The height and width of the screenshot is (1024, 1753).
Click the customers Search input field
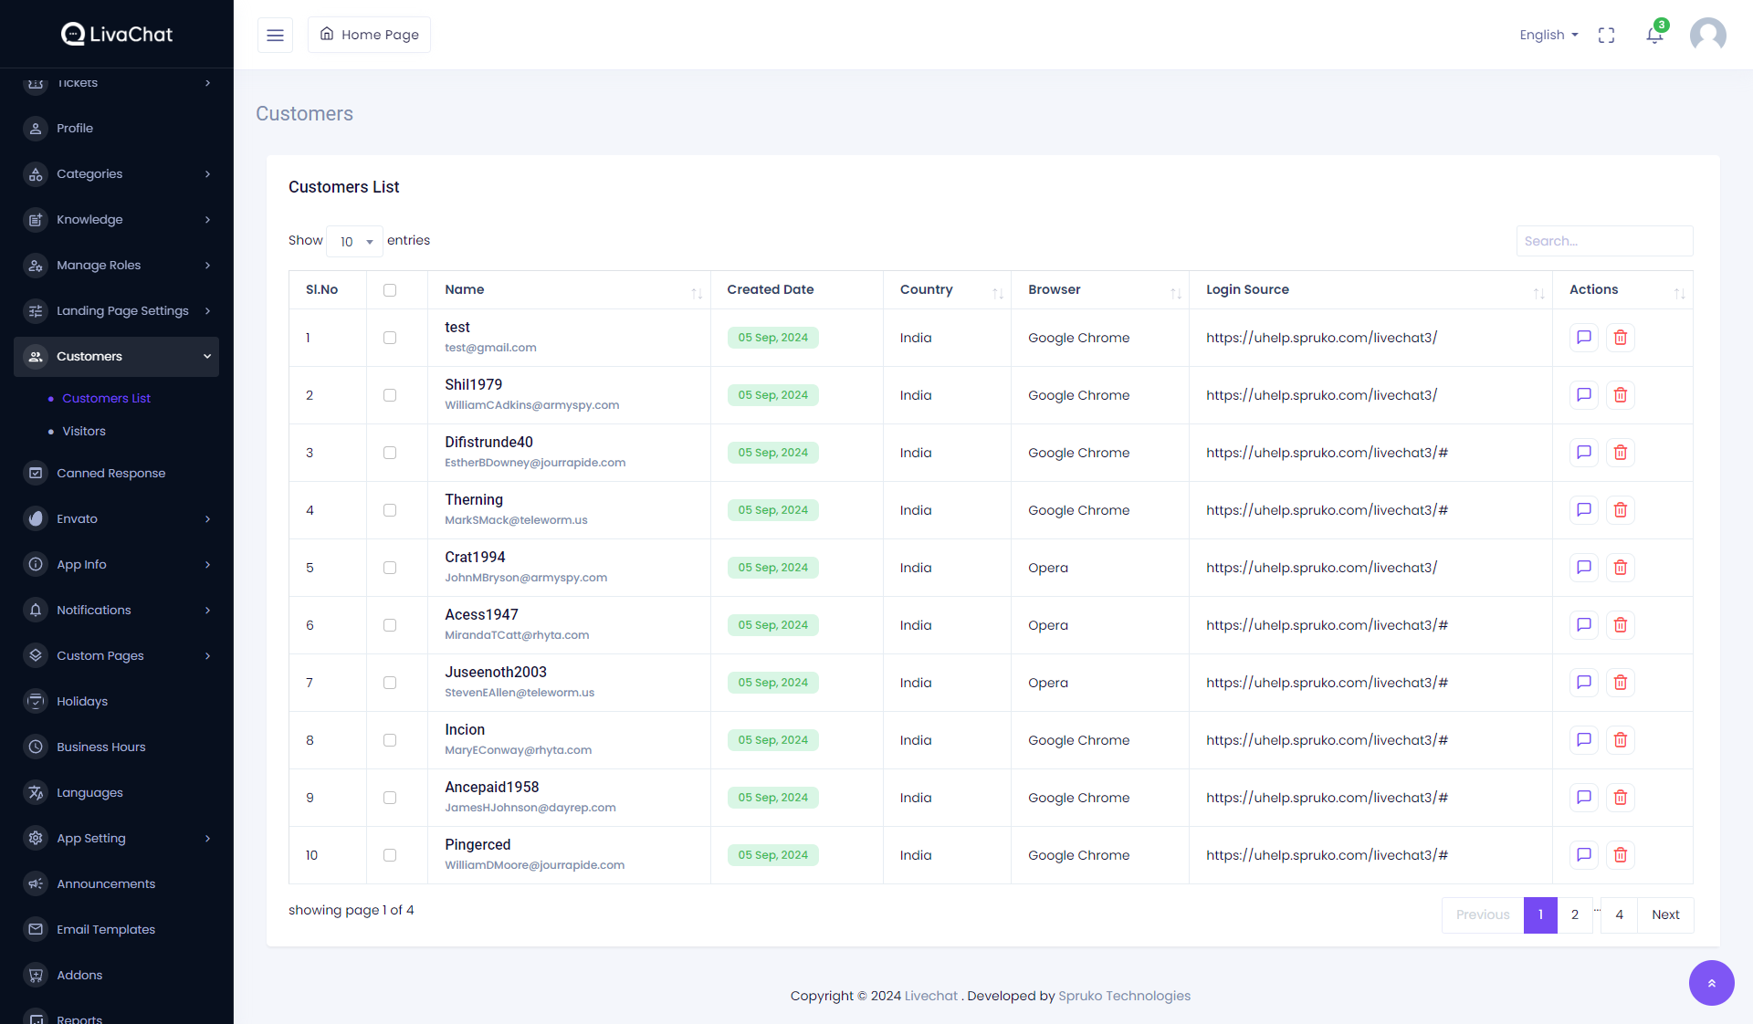point(1604,242)
